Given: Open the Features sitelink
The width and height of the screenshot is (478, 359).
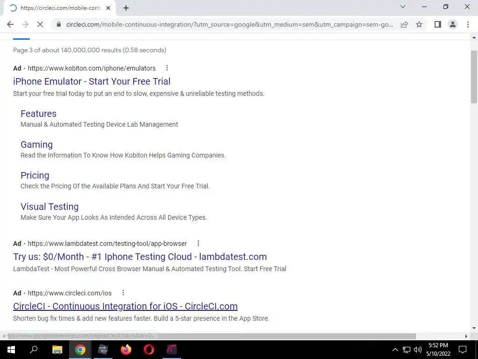Looking at the screenshot, I should (38, 114).
